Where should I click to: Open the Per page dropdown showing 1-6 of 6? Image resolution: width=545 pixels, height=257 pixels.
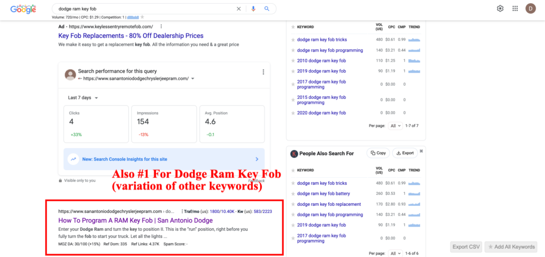pyautogui.click(x=395, y=253)
